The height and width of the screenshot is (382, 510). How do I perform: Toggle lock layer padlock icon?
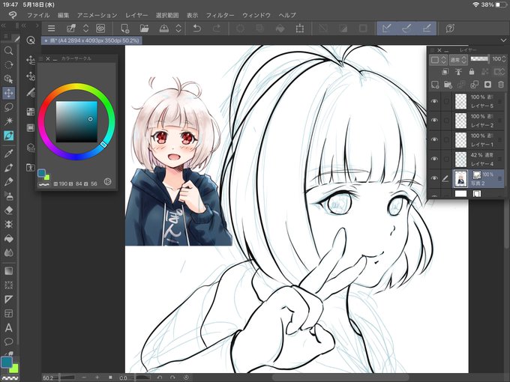pos(472,72)
